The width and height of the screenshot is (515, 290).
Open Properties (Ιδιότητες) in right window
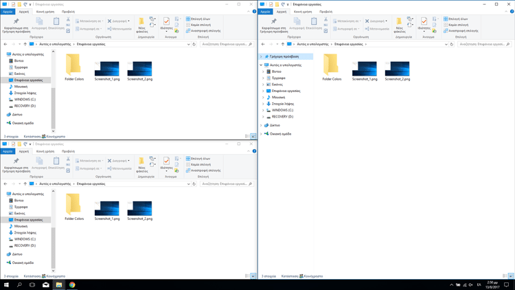click(x=424, y=24)
